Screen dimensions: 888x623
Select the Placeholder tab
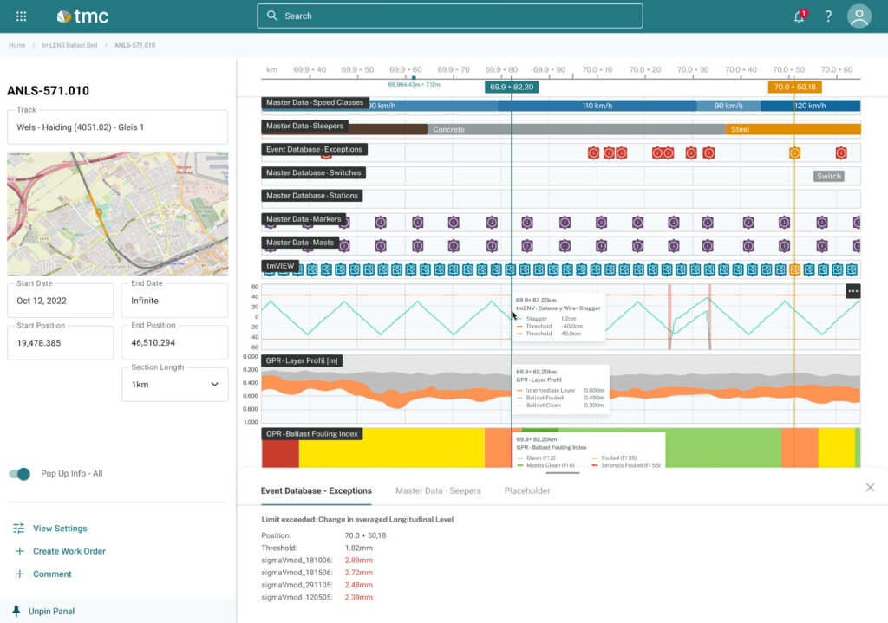[526, 490]
